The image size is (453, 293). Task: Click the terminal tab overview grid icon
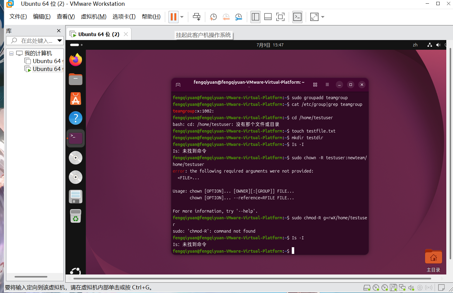315,85
